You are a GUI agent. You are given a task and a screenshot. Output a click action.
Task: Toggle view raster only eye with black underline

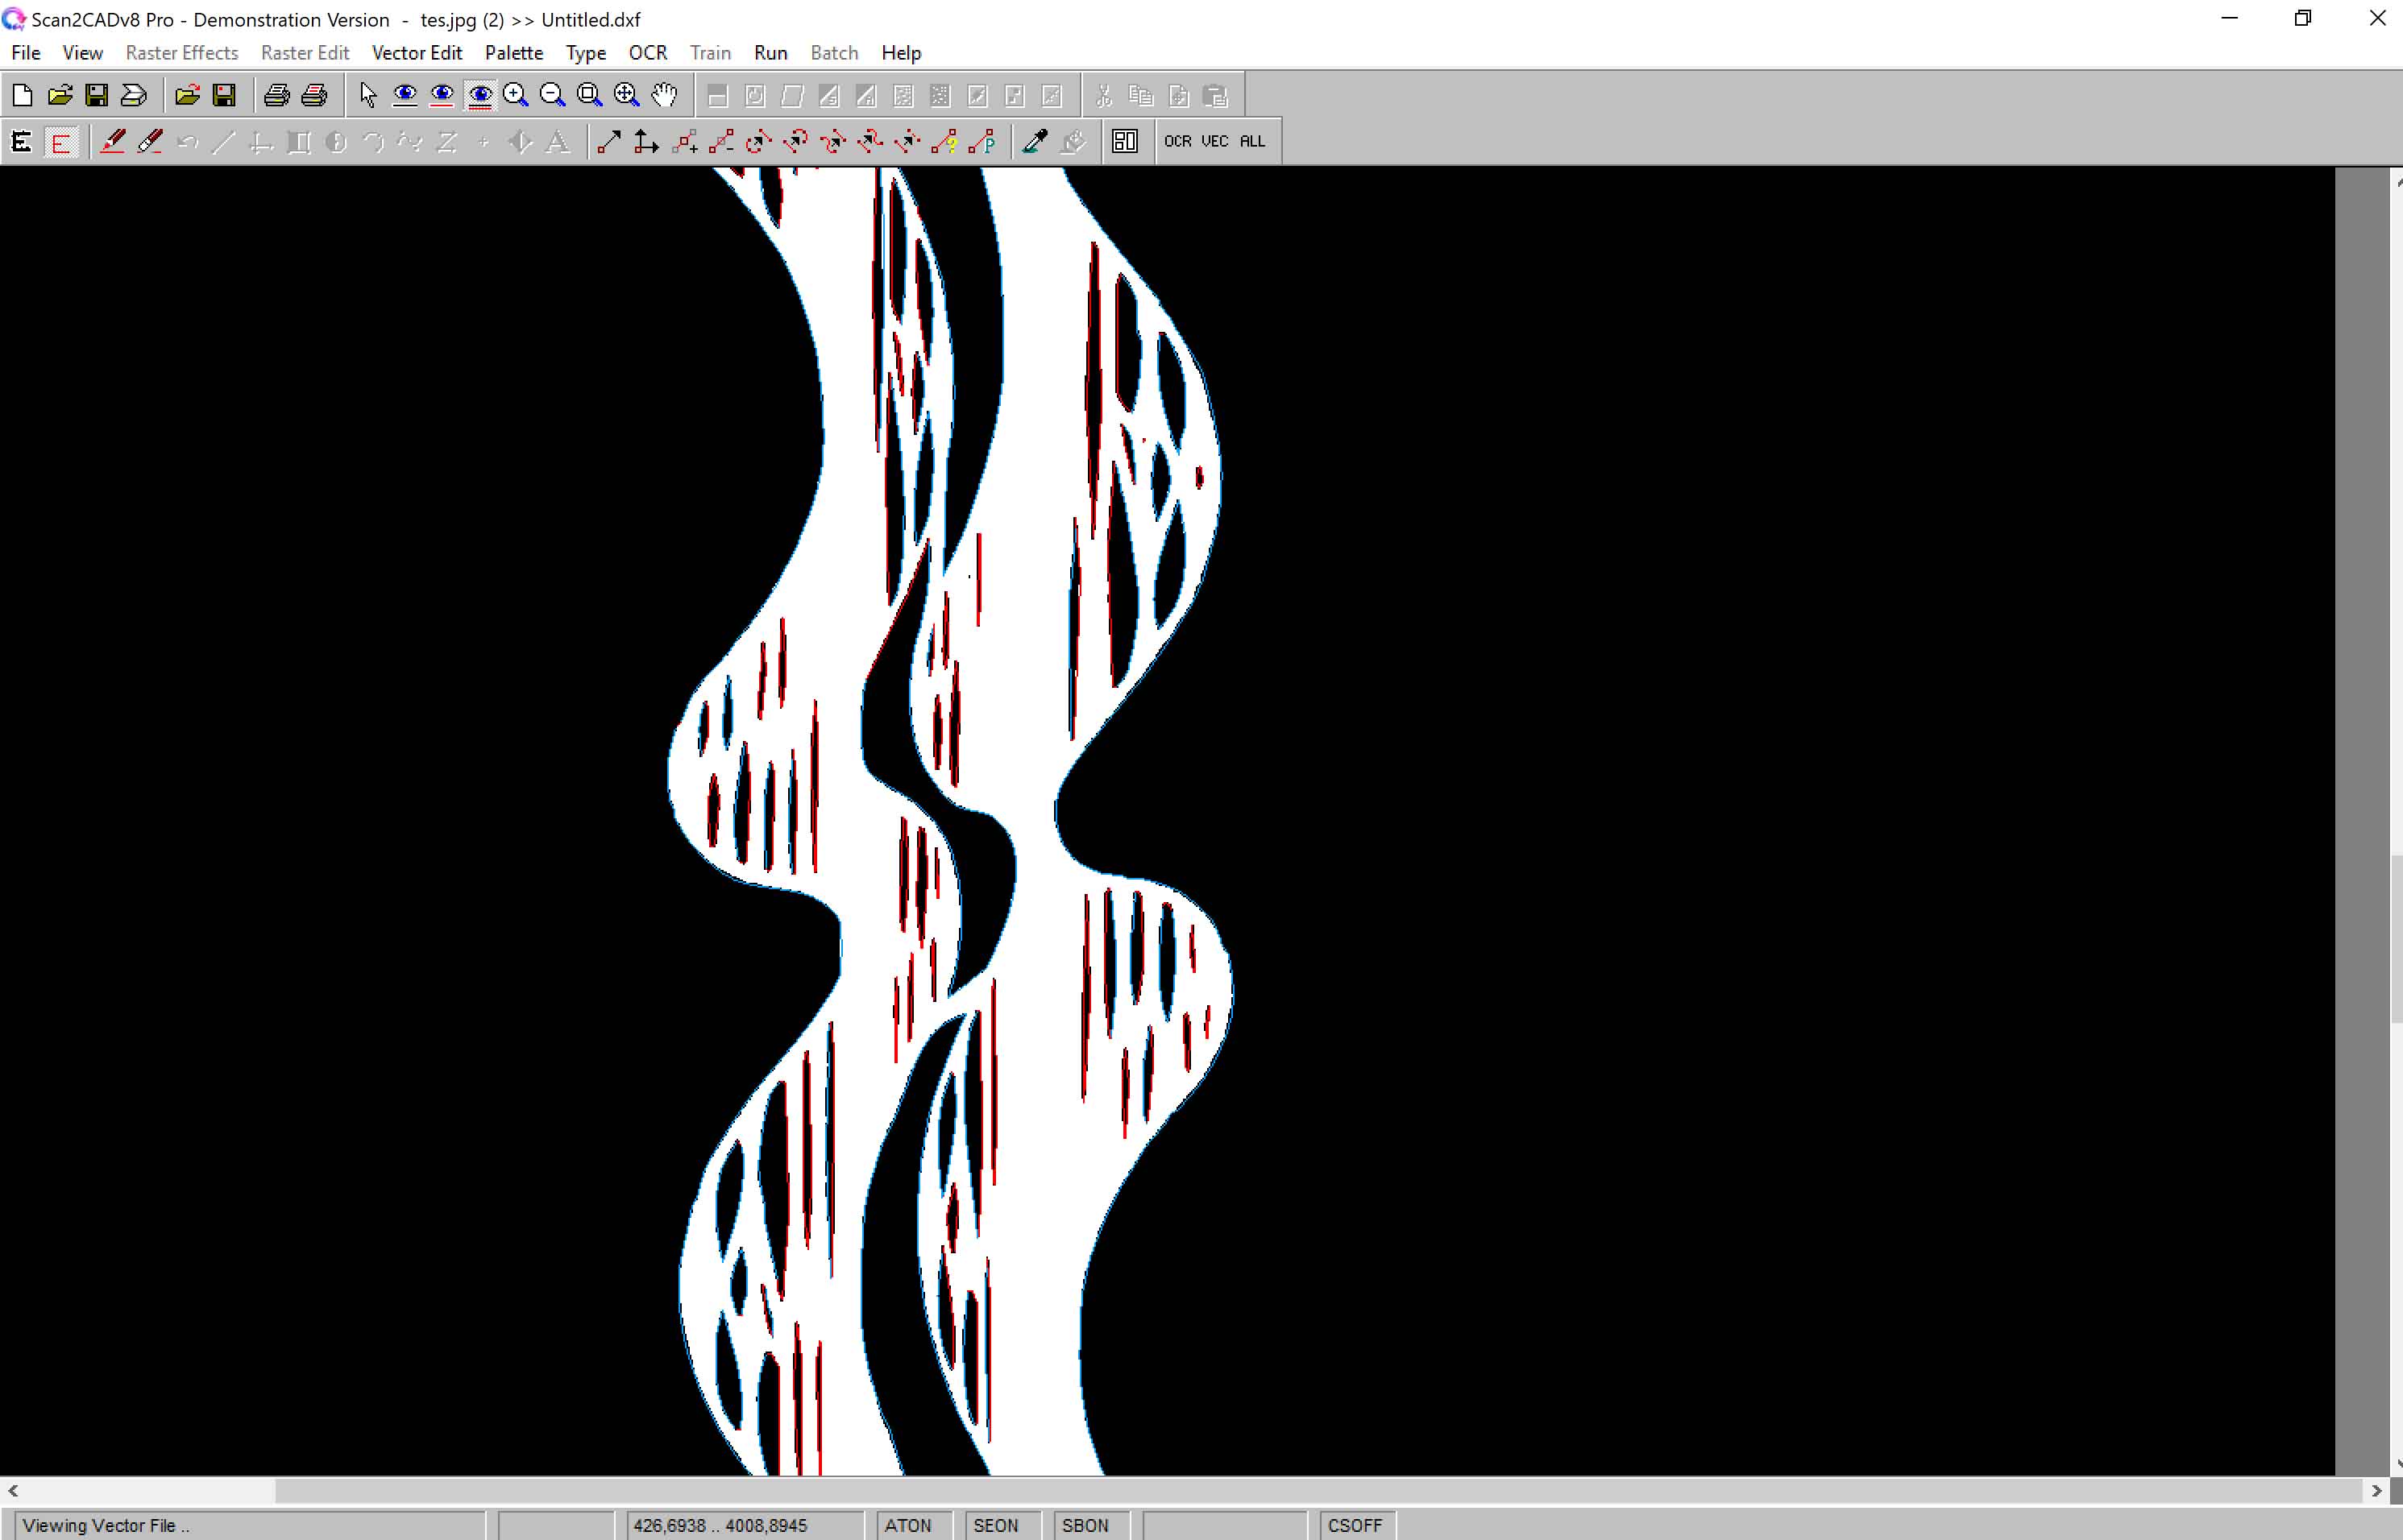tap(405, 95)
